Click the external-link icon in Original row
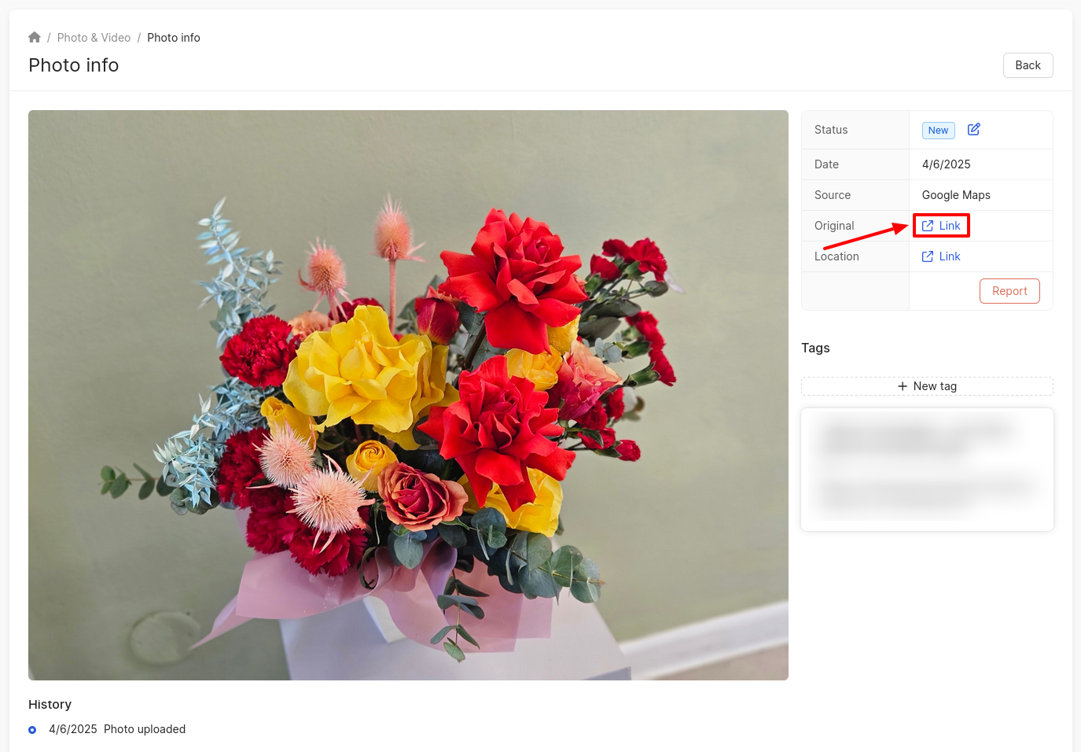 [928, 226]
